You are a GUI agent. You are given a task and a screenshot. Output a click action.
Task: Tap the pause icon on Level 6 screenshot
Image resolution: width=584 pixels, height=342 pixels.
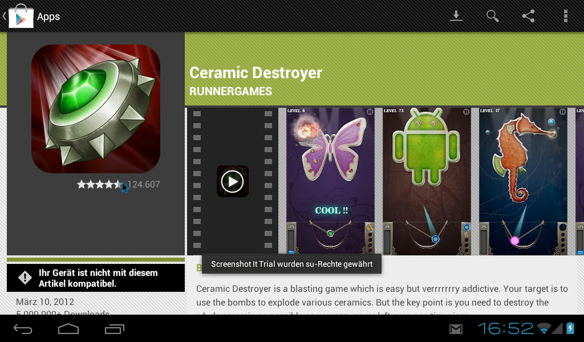pyautogui.click(x=370, y=112)
